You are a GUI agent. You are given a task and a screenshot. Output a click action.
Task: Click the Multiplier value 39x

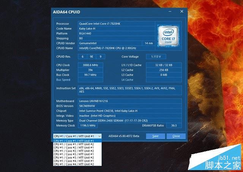point(90,70)
